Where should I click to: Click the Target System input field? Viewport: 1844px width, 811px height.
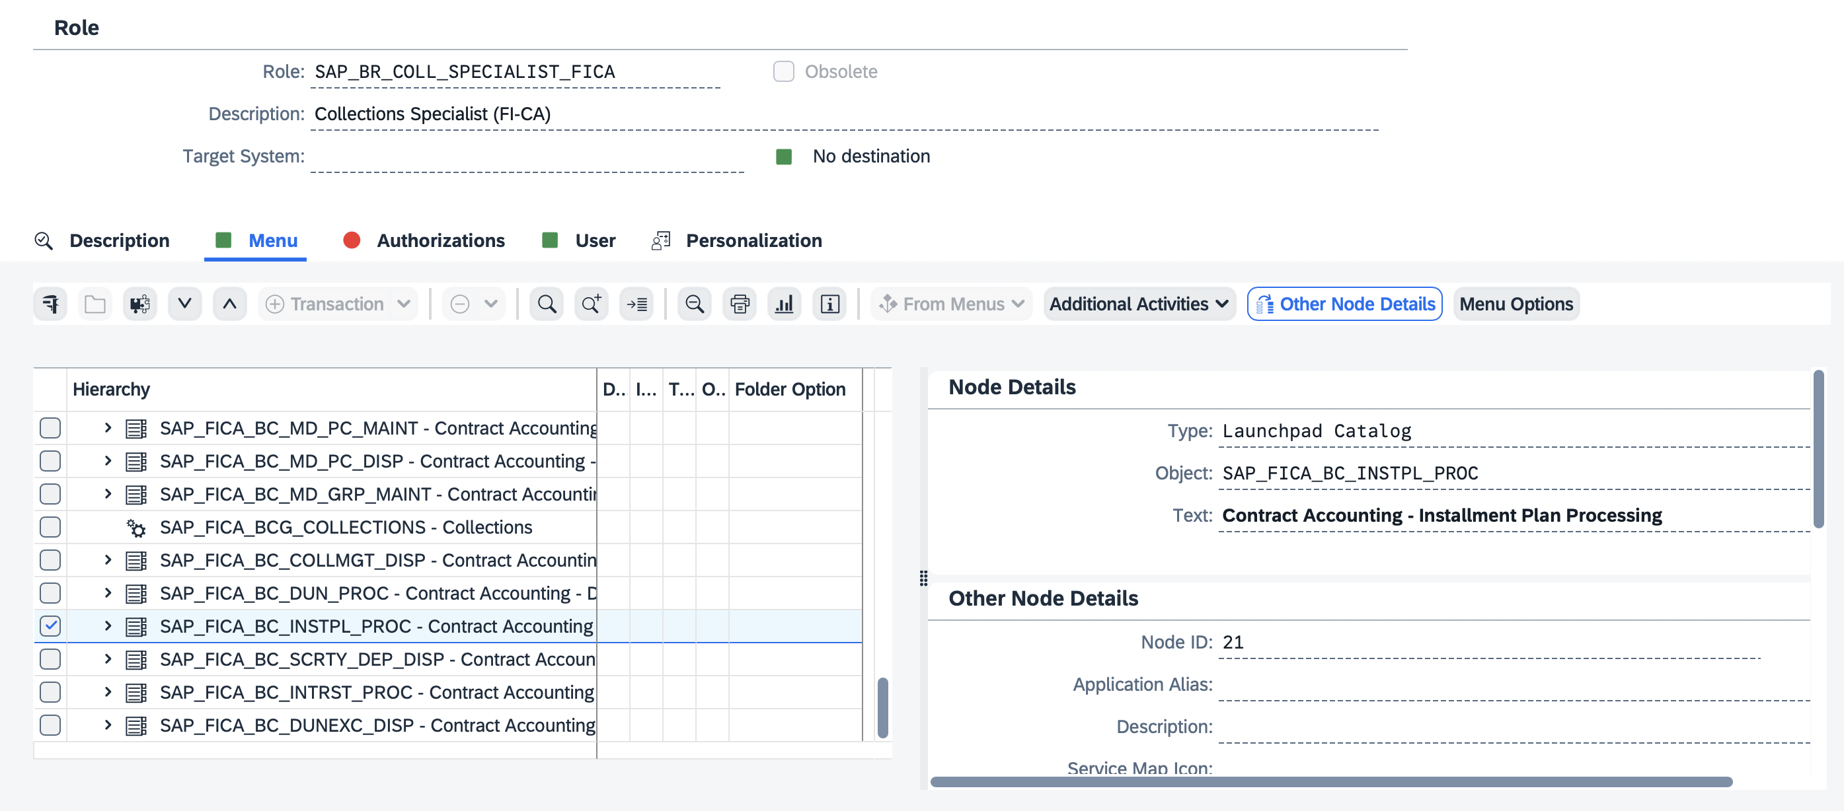pos(527,157)
